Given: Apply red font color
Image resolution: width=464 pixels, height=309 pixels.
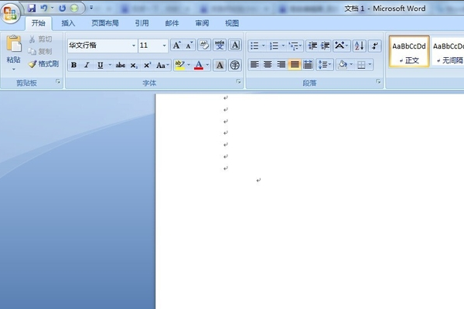Looking at the screenshot, I should click(x=199, y=65).
